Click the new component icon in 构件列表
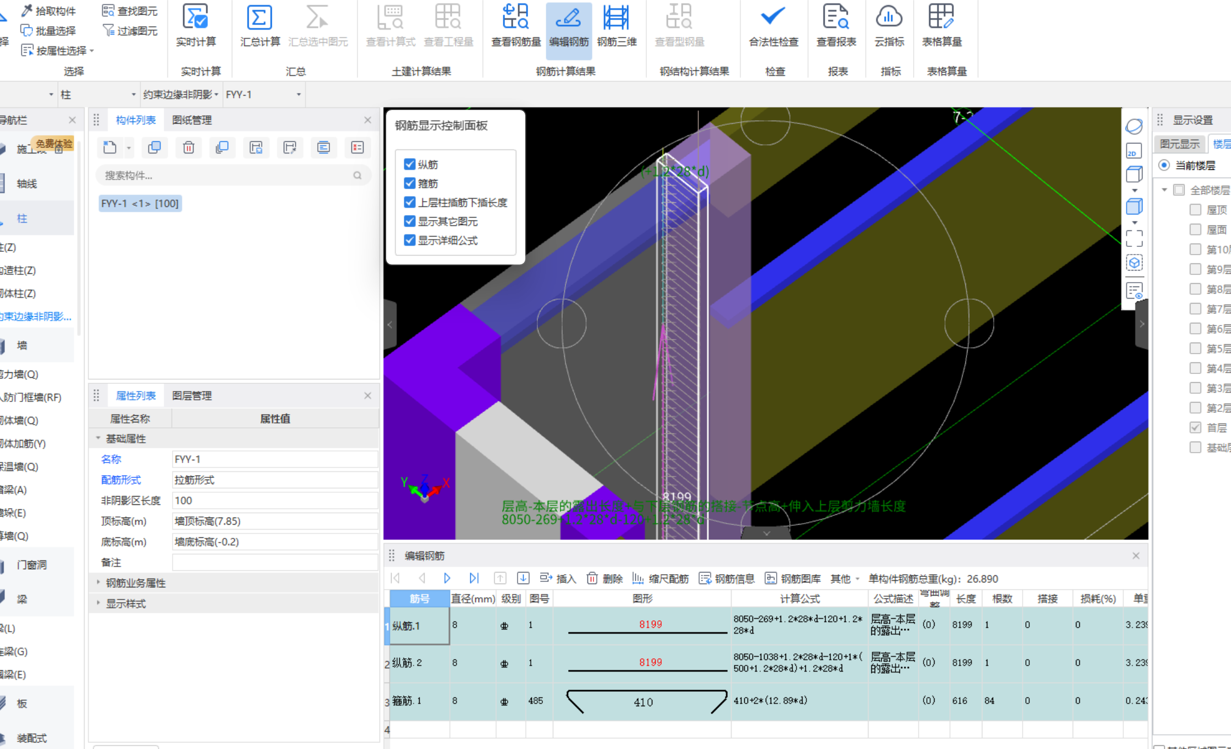The image size is (1231, 749). (x=110, y=147)
